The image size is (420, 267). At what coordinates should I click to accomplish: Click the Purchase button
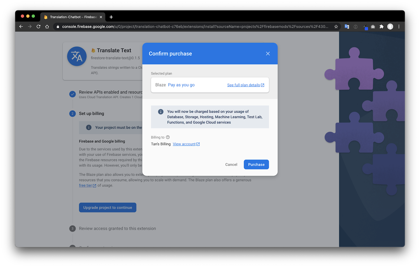[256, 164]
